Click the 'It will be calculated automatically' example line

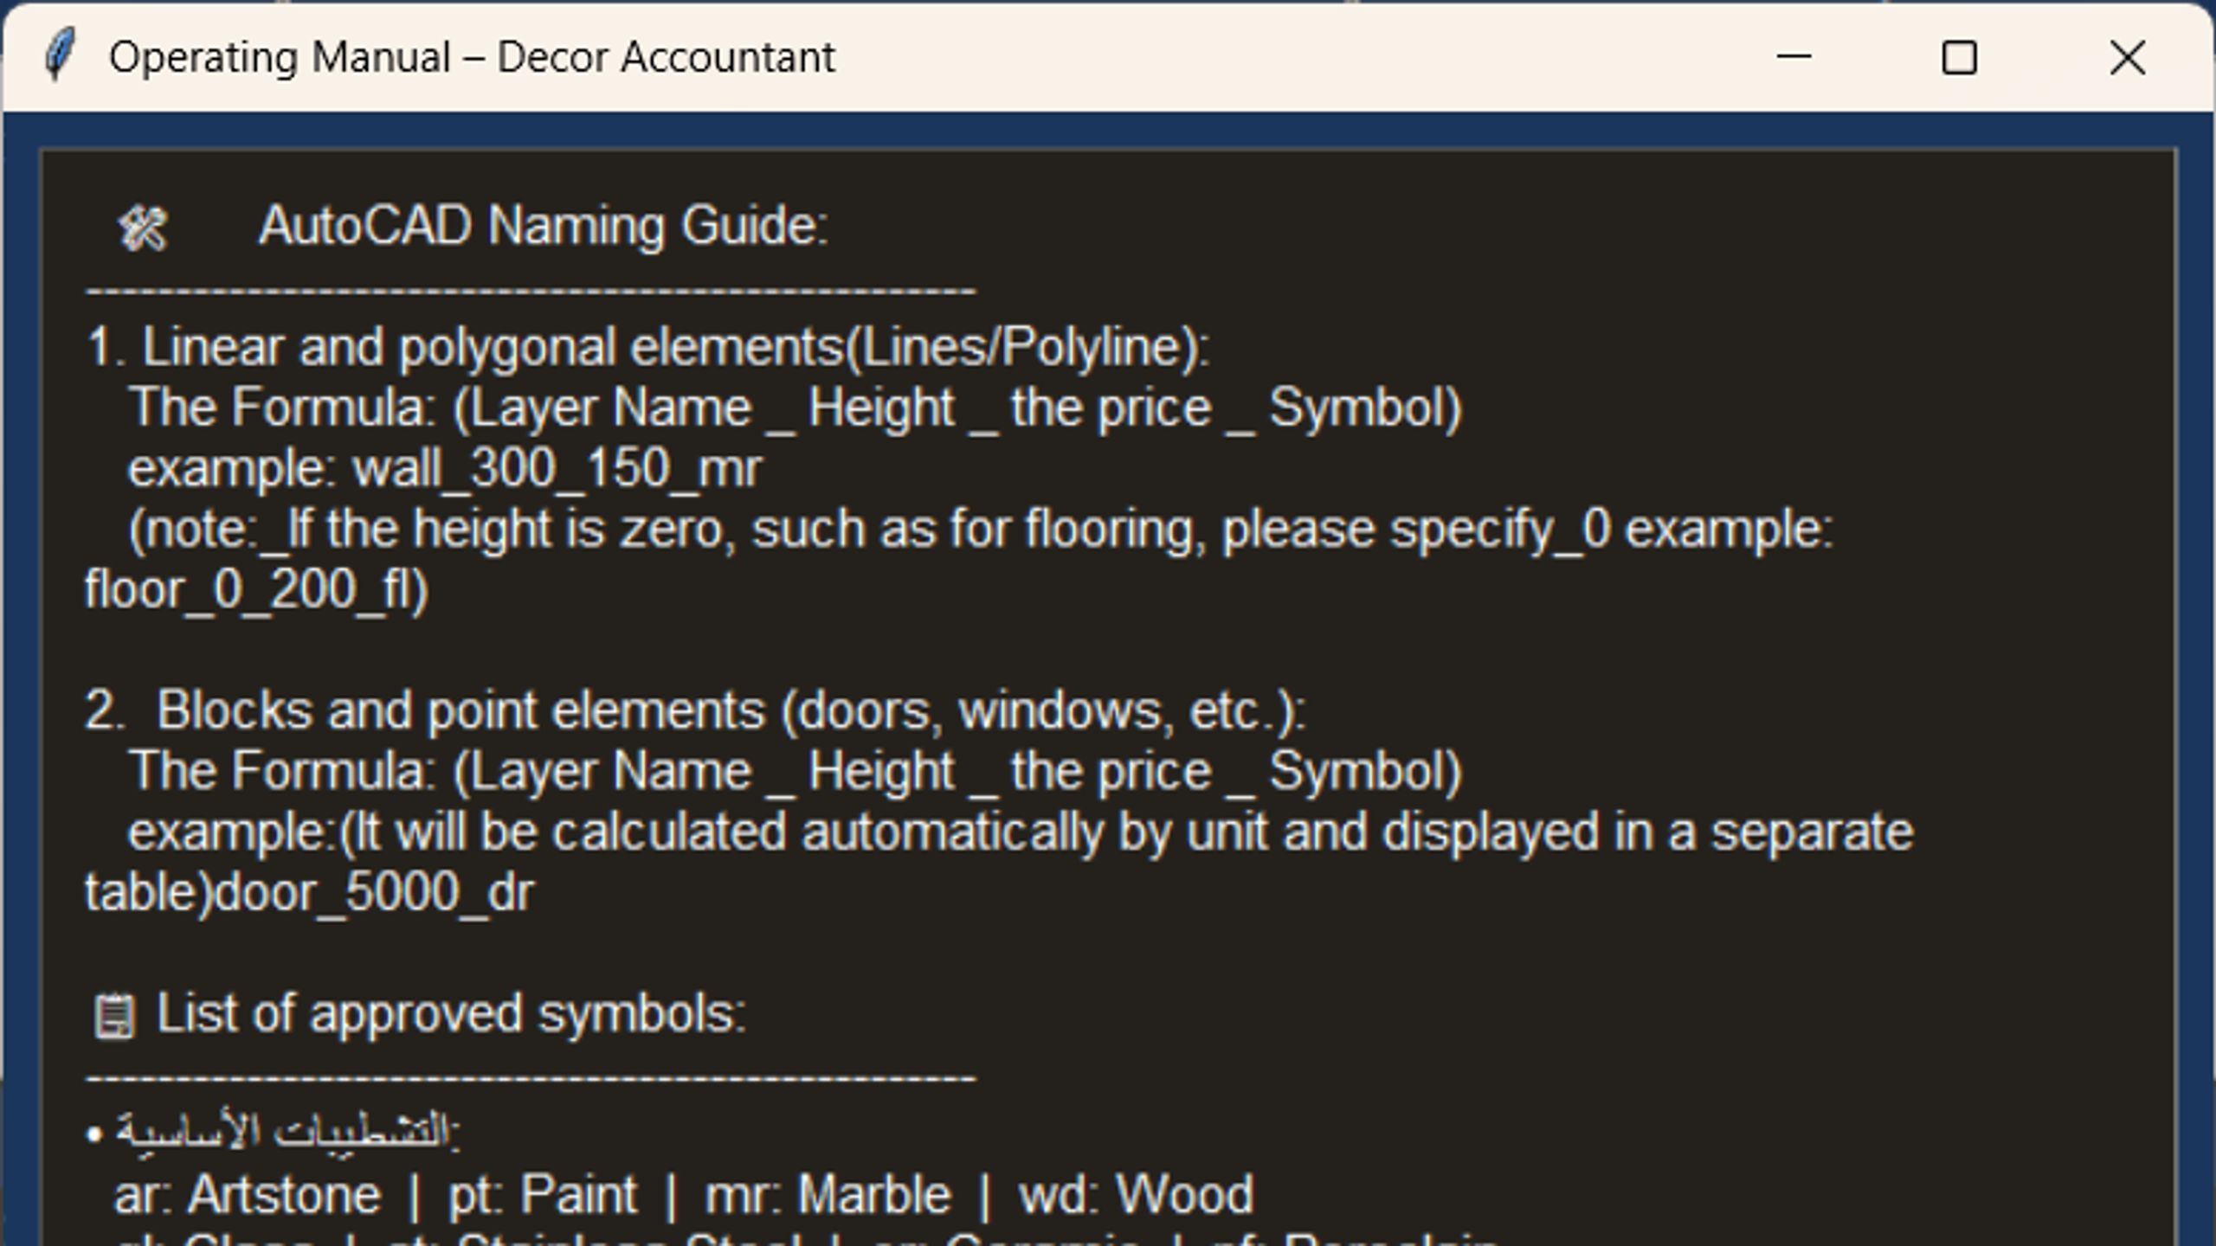click(x=1021, y=832)
